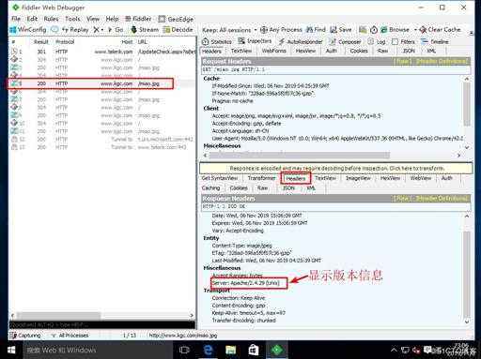Select response WebView tab
481x359 pixels.
tap(421, 178)
